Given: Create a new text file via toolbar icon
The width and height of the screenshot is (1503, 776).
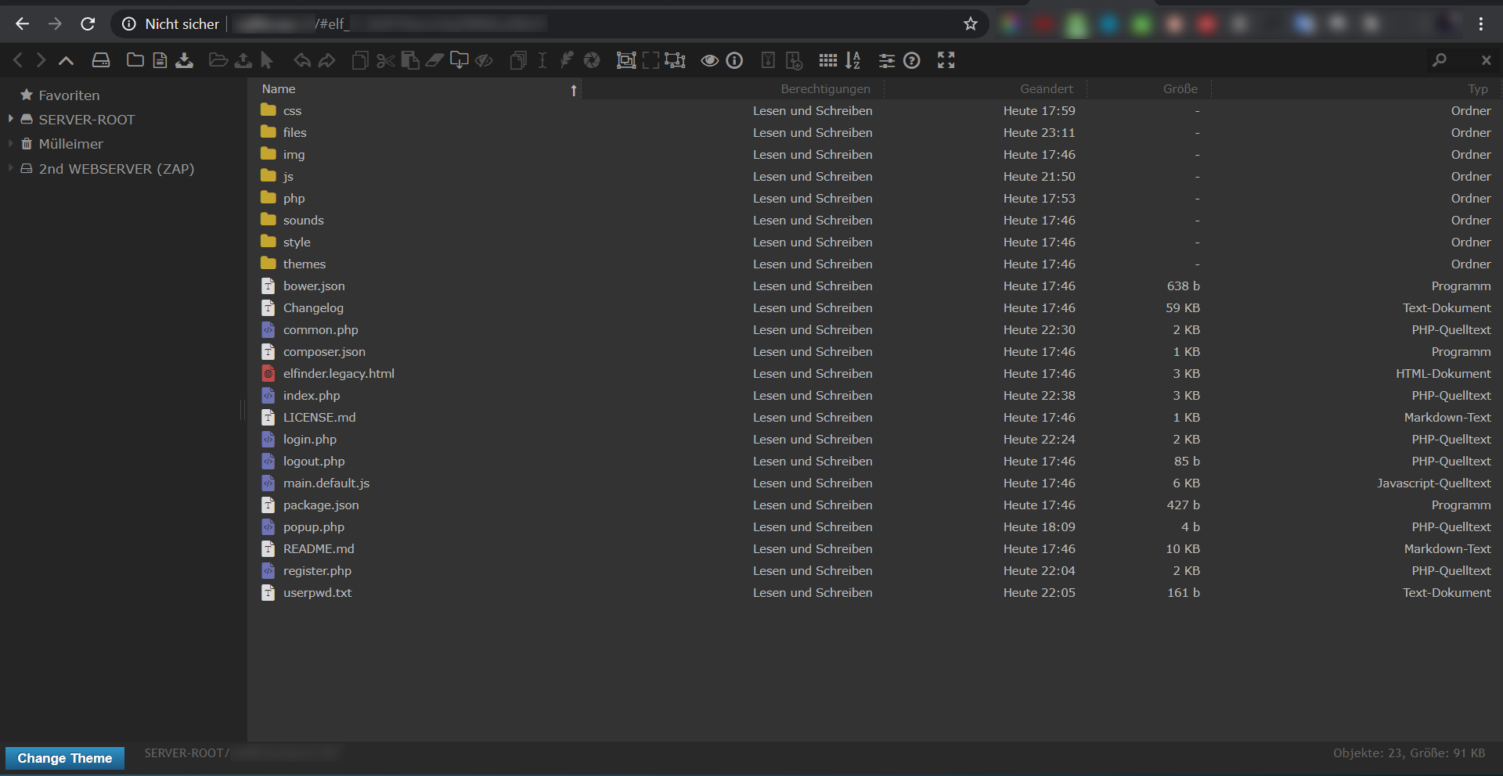Looking at the screenshot, I should 159,60.
